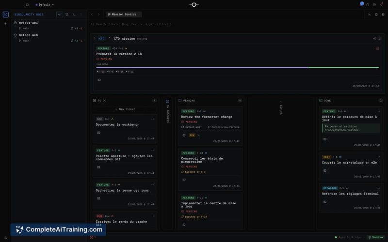Add a new workspace with plus icon

pyautogui.click(x=6, y=24)
